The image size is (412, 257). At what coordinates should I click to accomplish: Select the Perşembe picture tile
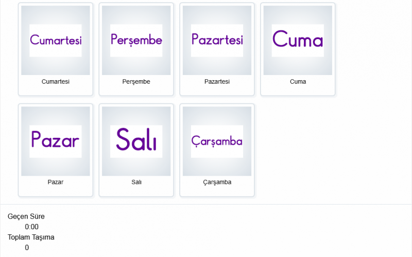coord(136,40)
